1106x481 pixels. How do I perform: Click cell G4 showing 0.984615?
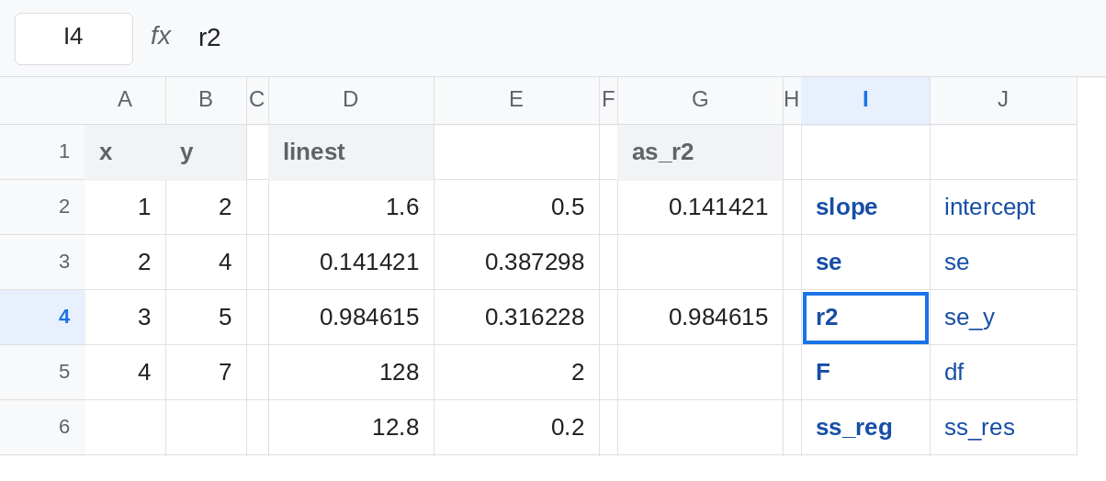pos(700,317)
